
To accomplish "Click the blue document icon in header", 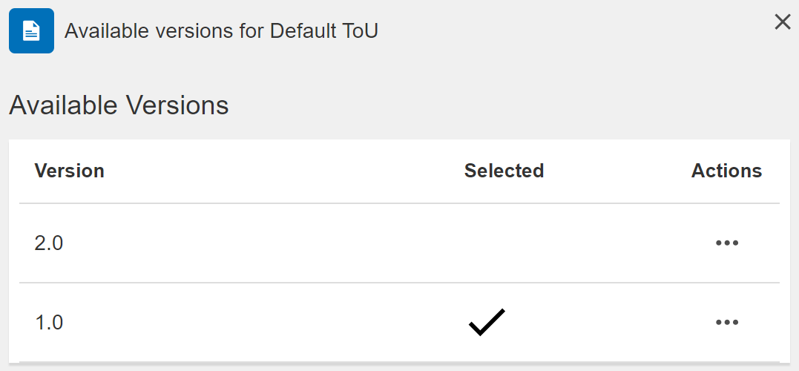I will (32, 30).
